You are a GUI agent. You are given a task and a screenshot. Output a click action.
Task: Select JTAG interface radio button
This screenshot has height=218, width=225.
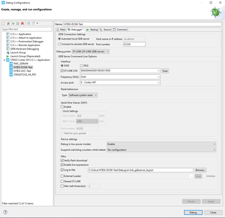(x=81, y=65)
